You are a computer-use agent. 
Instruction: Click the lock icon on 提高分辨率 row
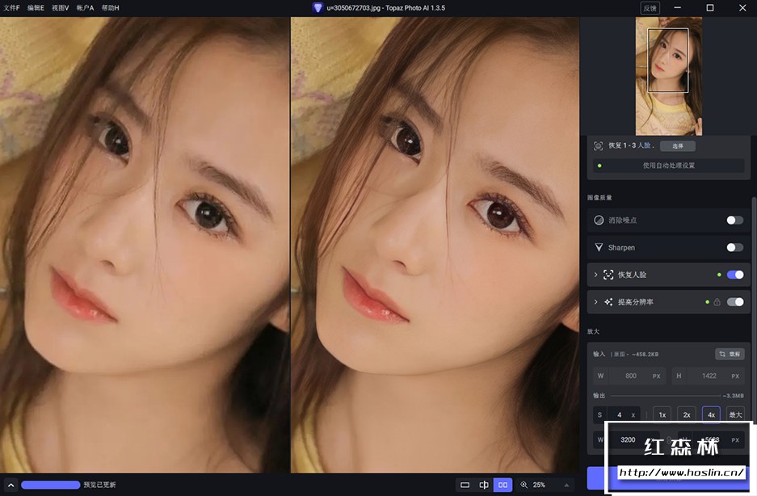717,302
